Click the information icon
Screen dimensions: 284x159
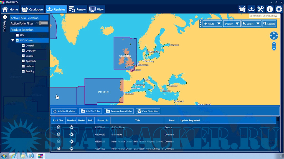coord(270,9)
